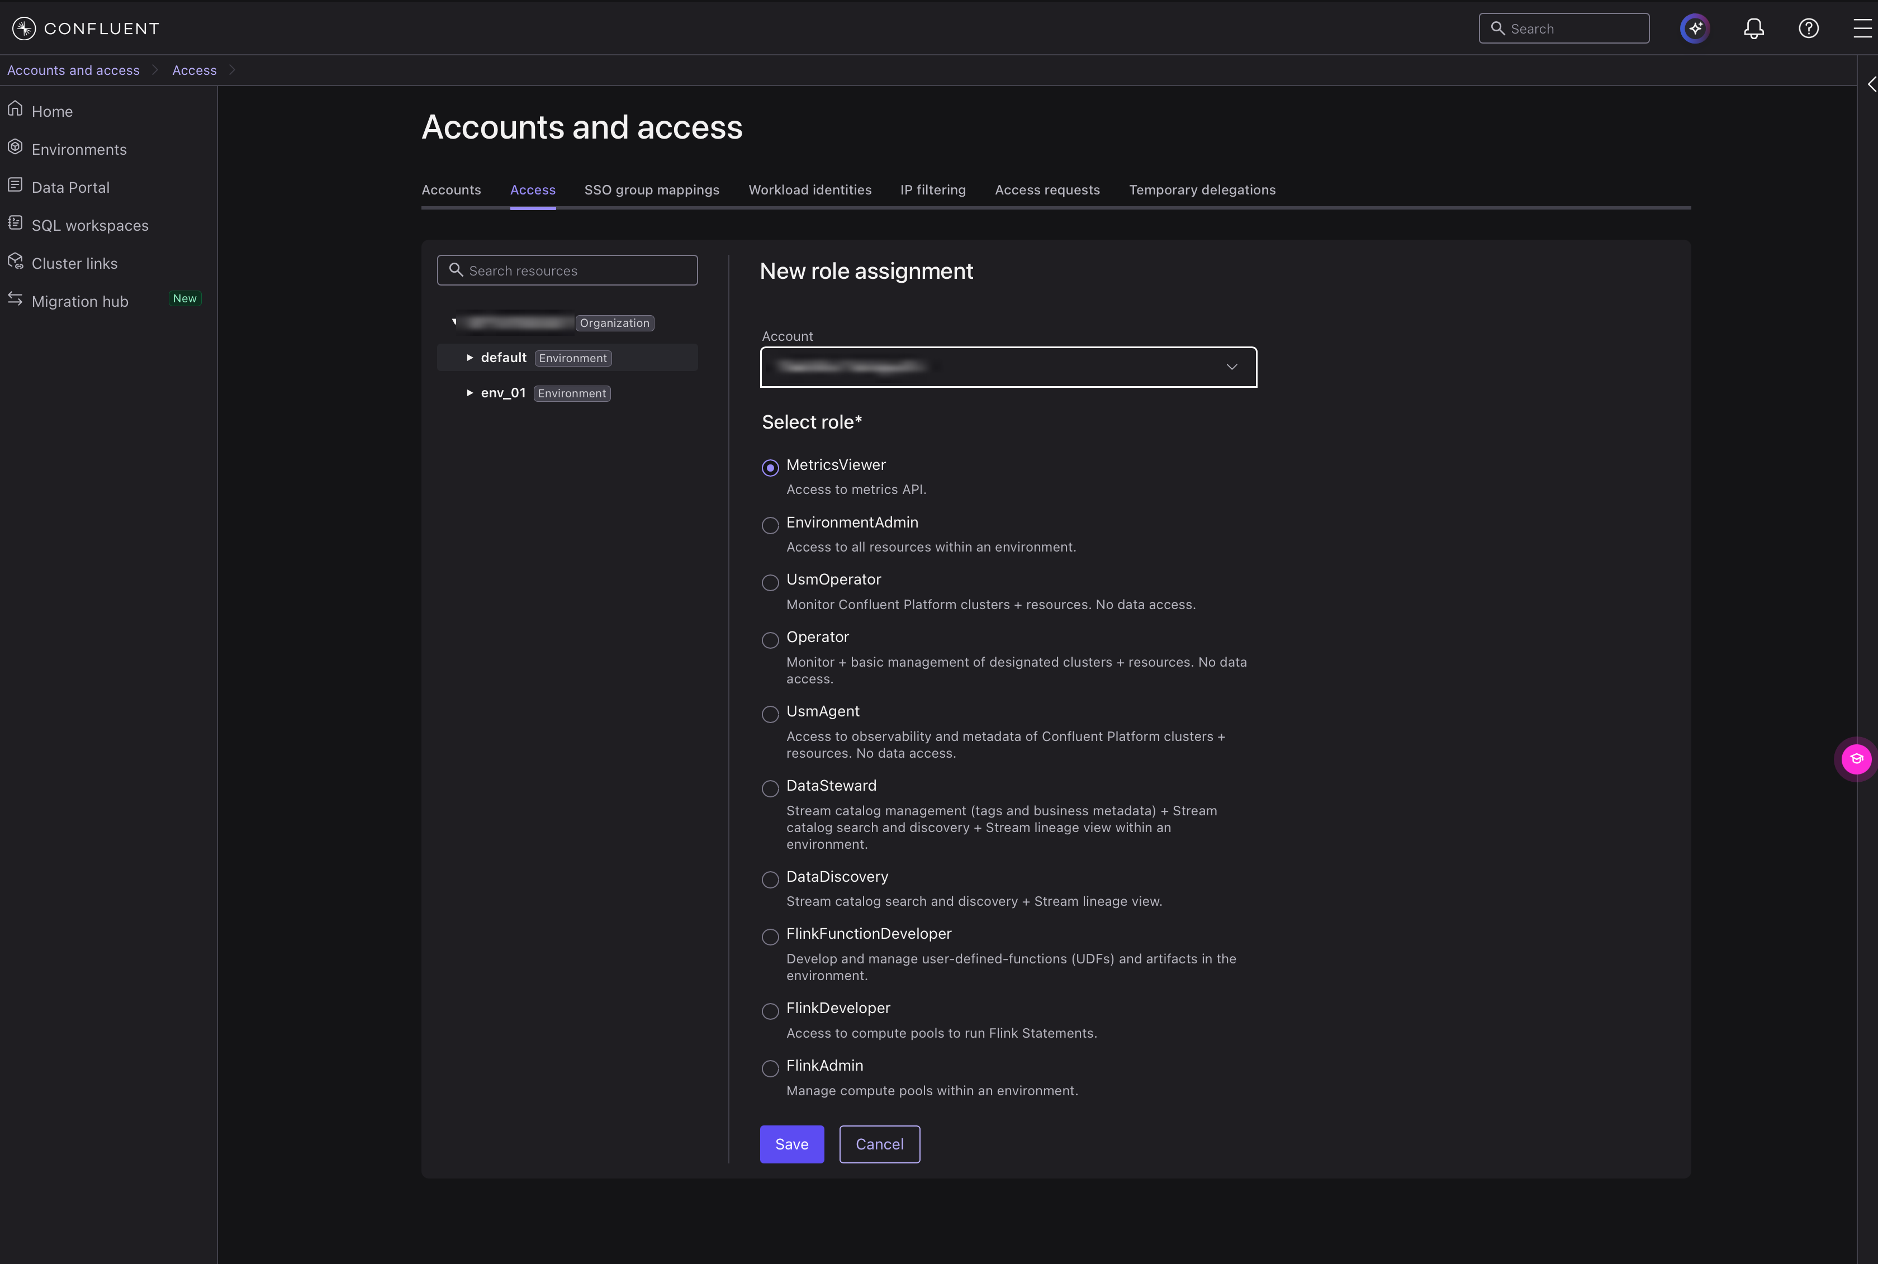Open the pink learning widget icon
This screenshot has width=1878, height=1264.
coord(1856,758)
